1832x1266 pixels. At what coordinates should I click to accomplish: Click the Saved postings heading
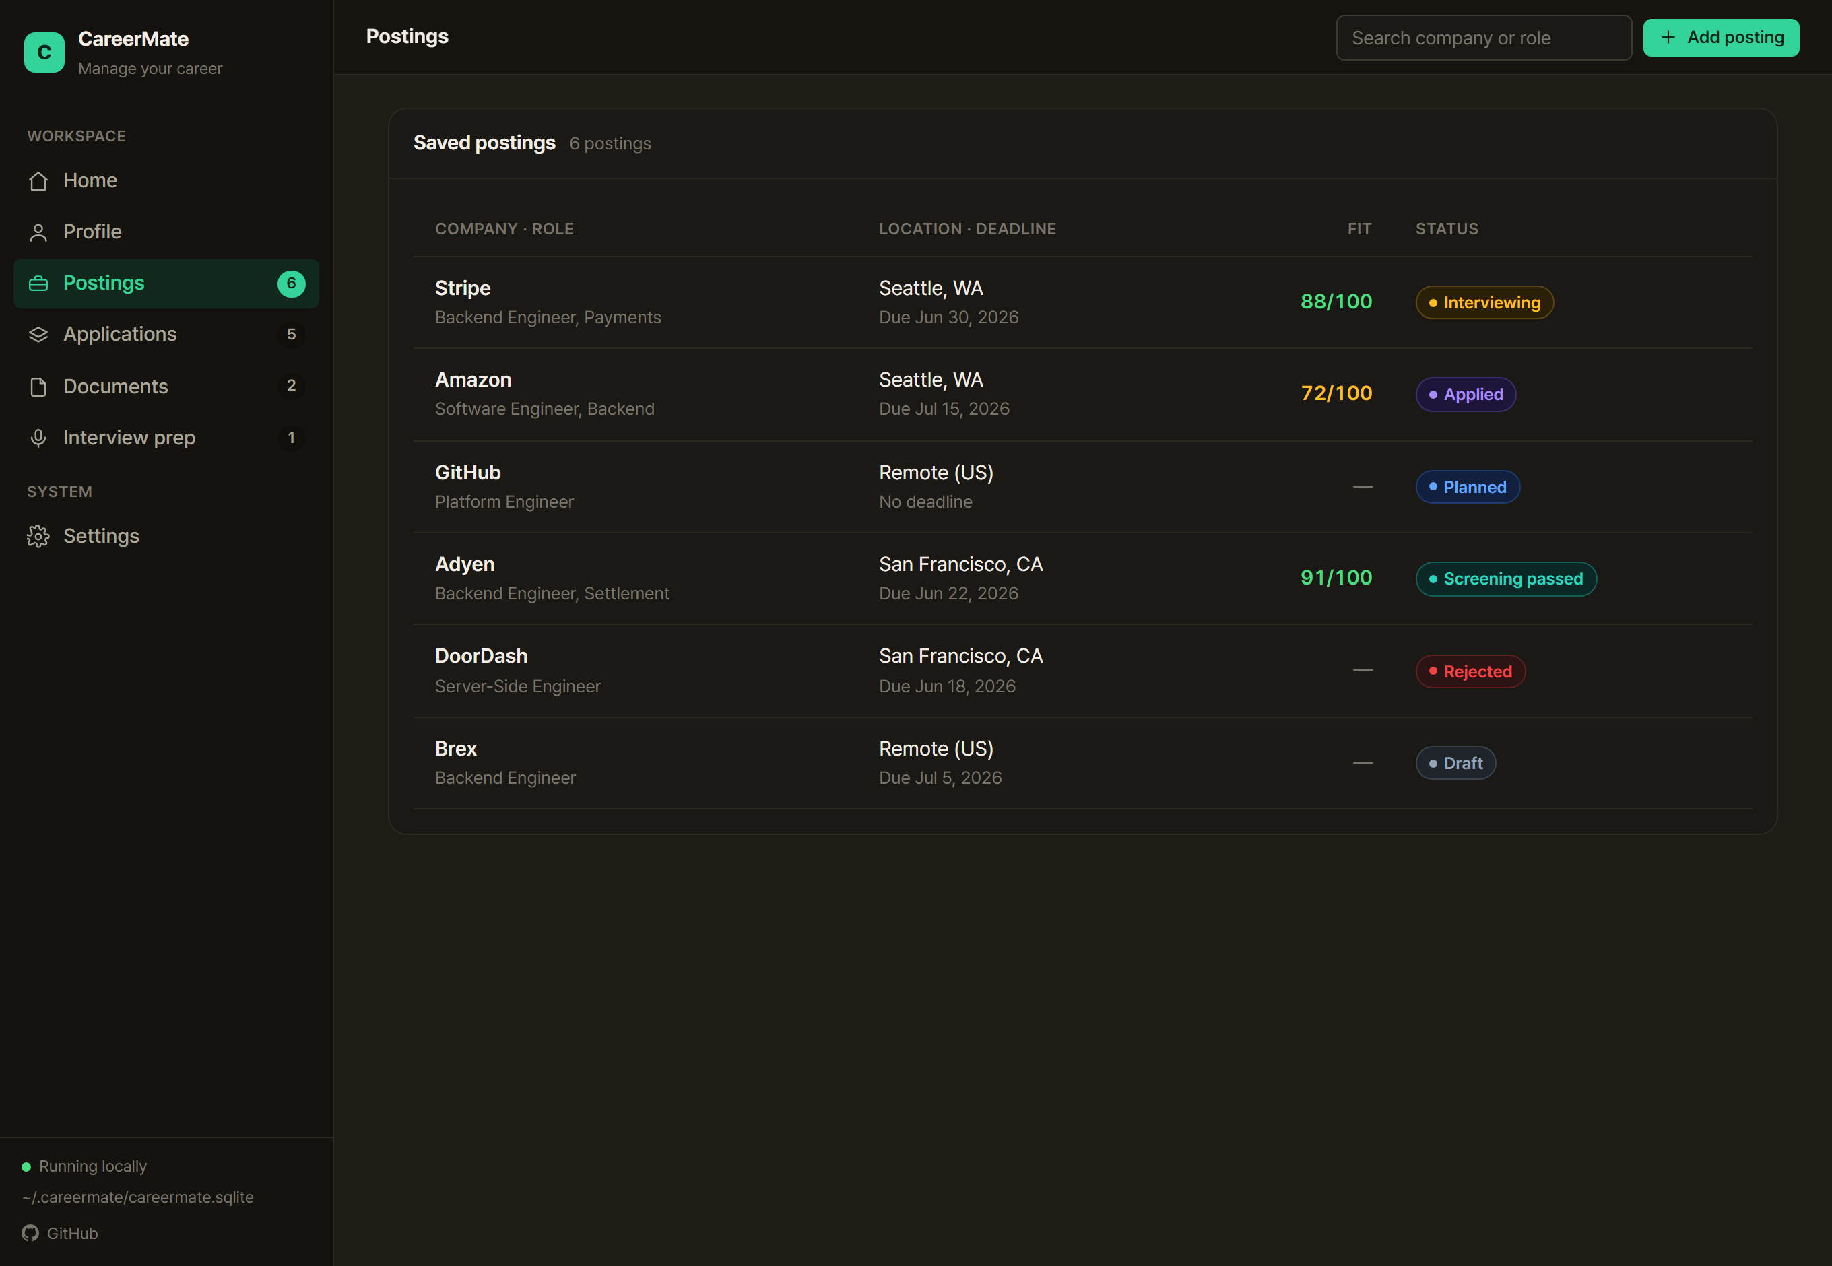click(x=484, y=143)
